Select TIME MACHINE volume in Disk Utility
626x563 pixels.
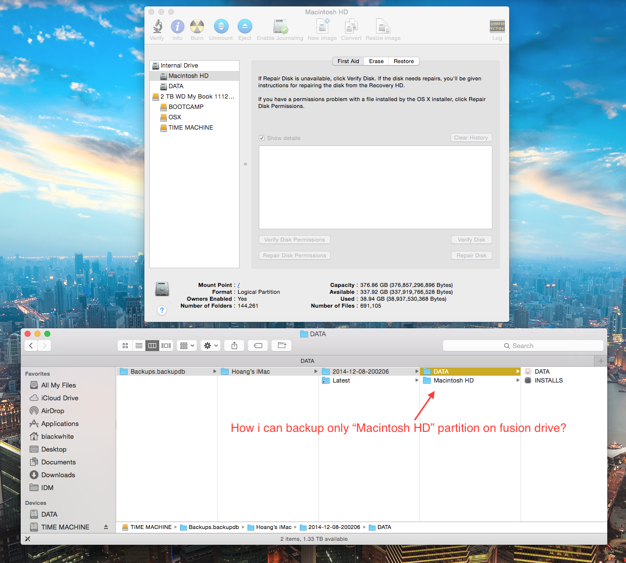194,128
